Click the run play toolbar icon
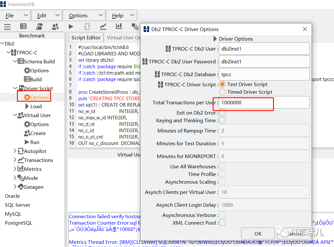Image resolution: width=334 pixels, height=247 pixels. 71,27
